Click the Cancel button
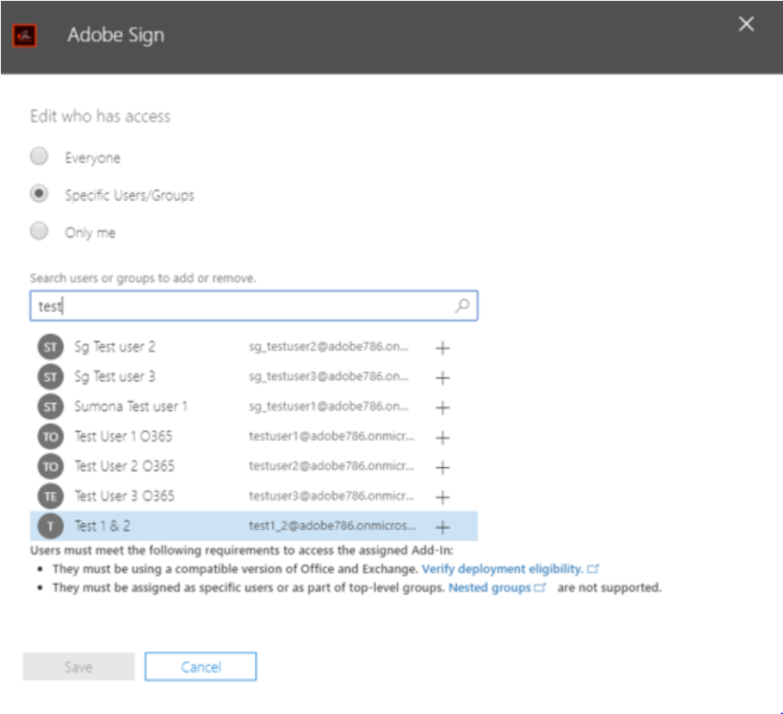 click(200, 666)
